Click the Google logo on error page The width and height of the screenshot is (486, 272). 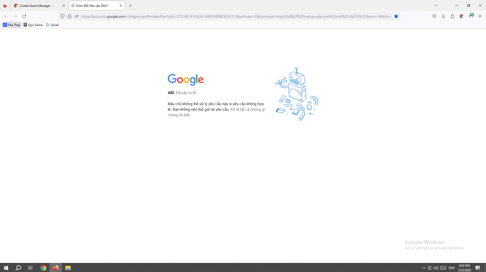tap(186, 80)
